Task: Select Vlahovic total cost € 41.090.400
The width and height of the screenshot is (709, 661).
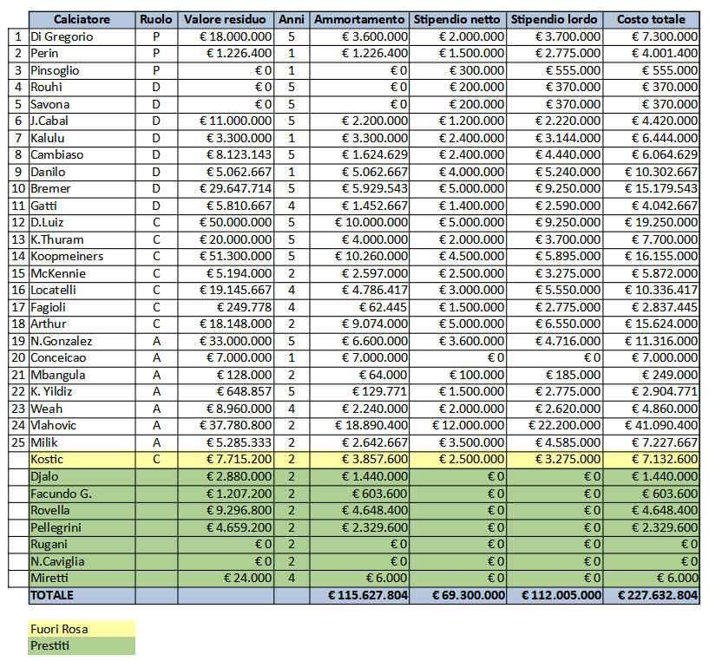Action: tap(651, 426)
